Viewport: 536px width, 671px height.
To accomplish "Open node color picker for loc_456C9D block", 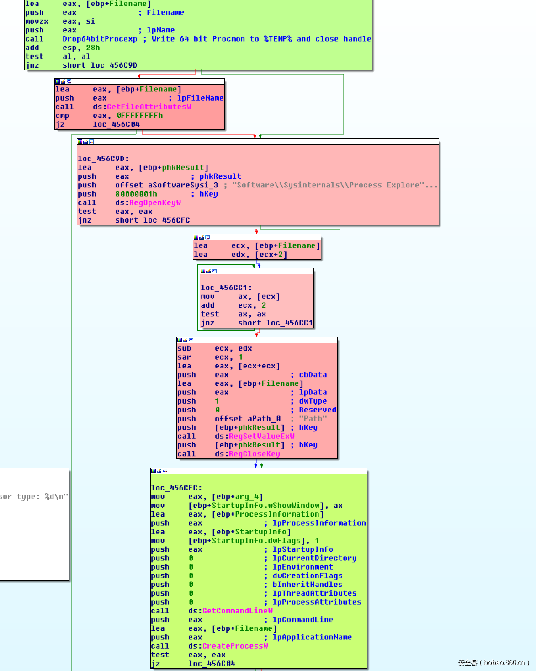I will pyautogui.click(x=80, y=142).
